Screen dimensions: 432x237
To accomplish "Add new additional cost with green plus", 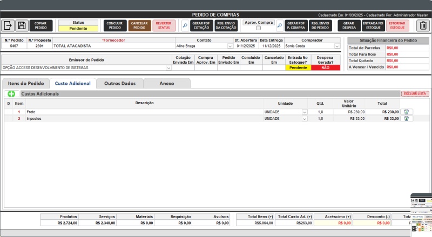I will [11, 94].
